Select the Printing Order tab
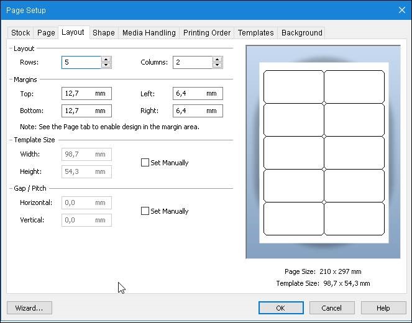Screen dimensions: 412x323 click(x=207, y=33)
